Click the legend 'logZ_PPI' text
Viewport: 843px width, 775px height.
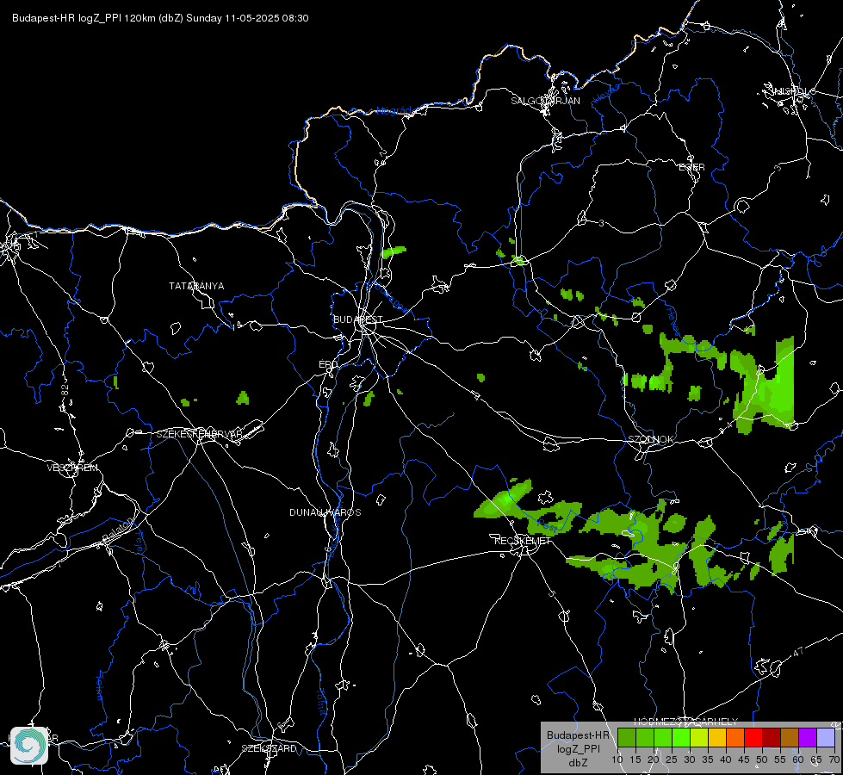[578, 749]
